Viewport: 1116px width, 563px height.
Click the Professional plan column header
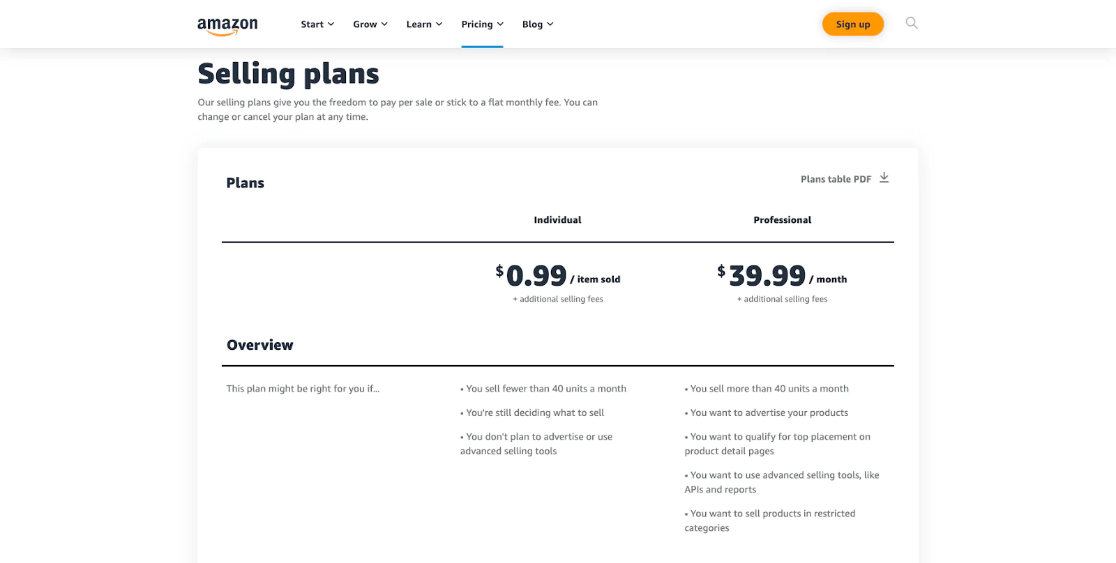pos(782,219)
